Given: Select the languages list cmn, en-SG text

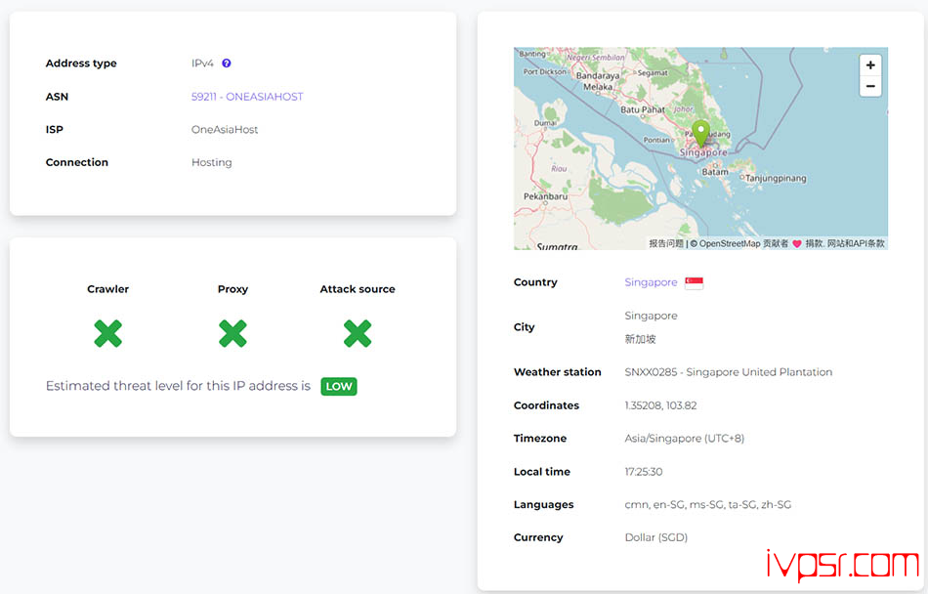Looking at the screenshot, I should pyautogui.click(x=708, y=505).
